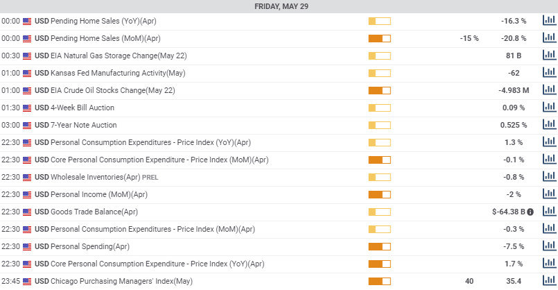Open chart icon for Pending Home Sales (YoY)
Viewport: 558px width, 290px height.
pyautogui.click(x=549, y=21)
